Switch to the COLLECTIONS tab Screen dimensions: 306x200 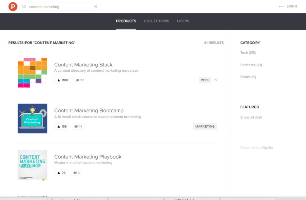[157, 21]
